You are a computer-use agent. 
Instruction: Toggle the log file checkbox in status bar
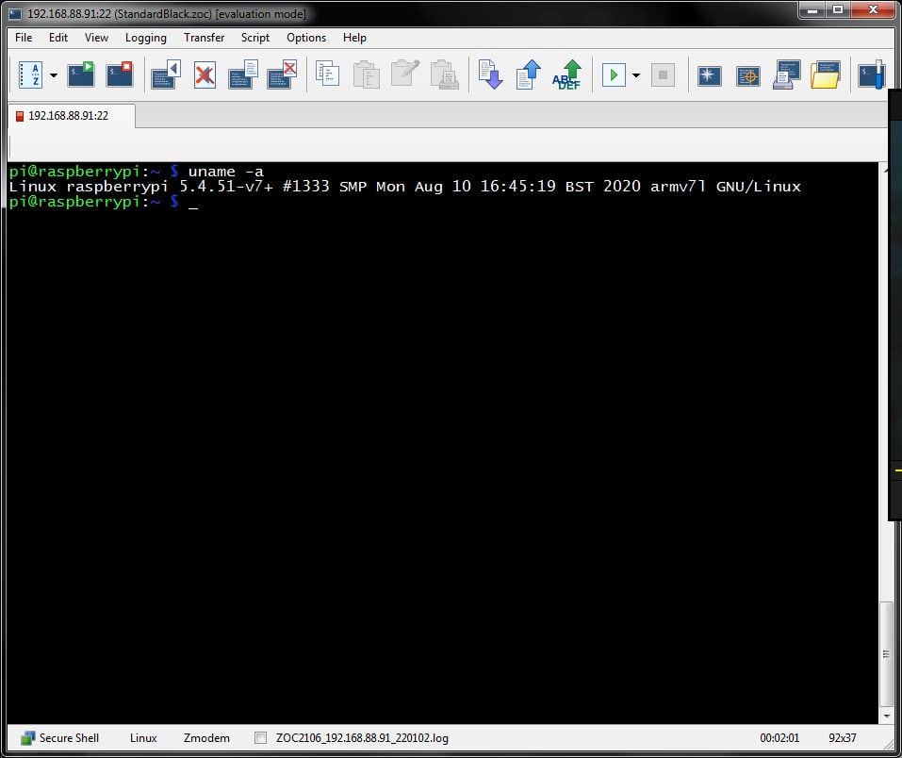(x=260, y=738)
